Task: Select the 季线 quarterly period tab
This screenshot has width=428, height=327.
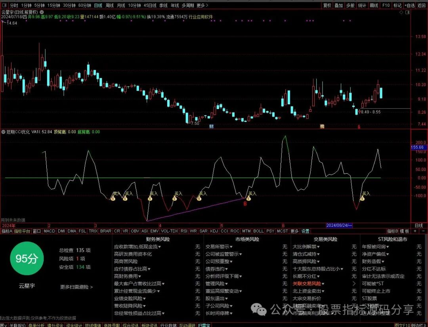Action: (163, 6)
